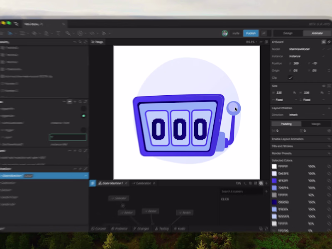Image resolution: width=332 pixels, height=249 pixels.
Task: Open the Direction Inherit dropdown
Action: click(307, 115)
